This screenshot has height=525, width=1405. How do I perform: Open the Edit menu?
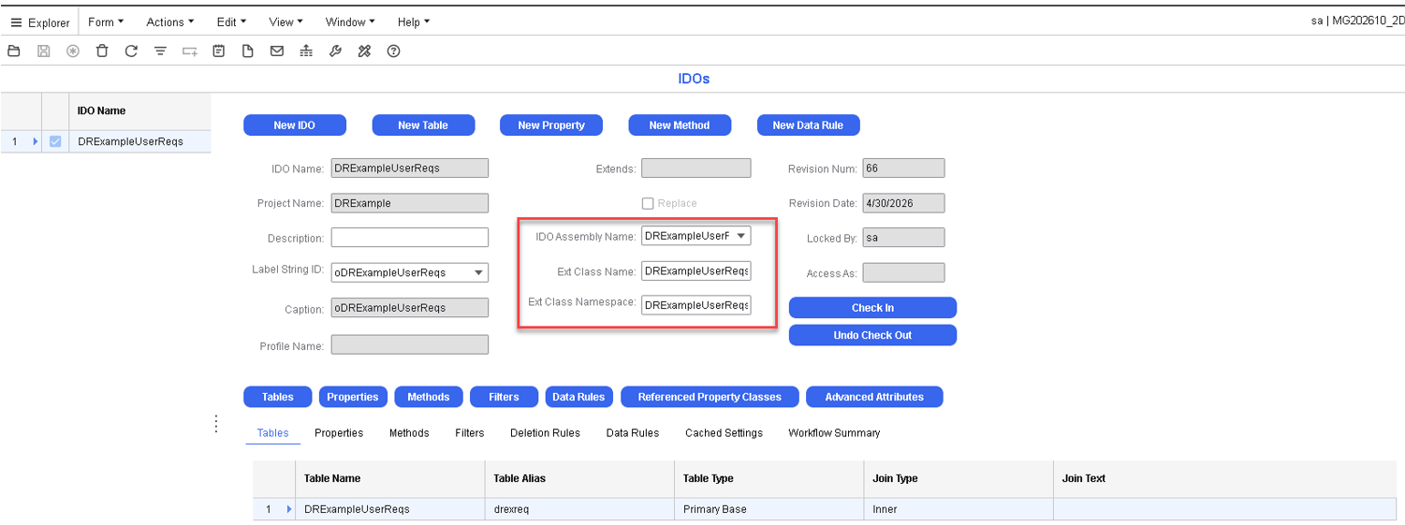pyautogui.click(x=231, y=22)
